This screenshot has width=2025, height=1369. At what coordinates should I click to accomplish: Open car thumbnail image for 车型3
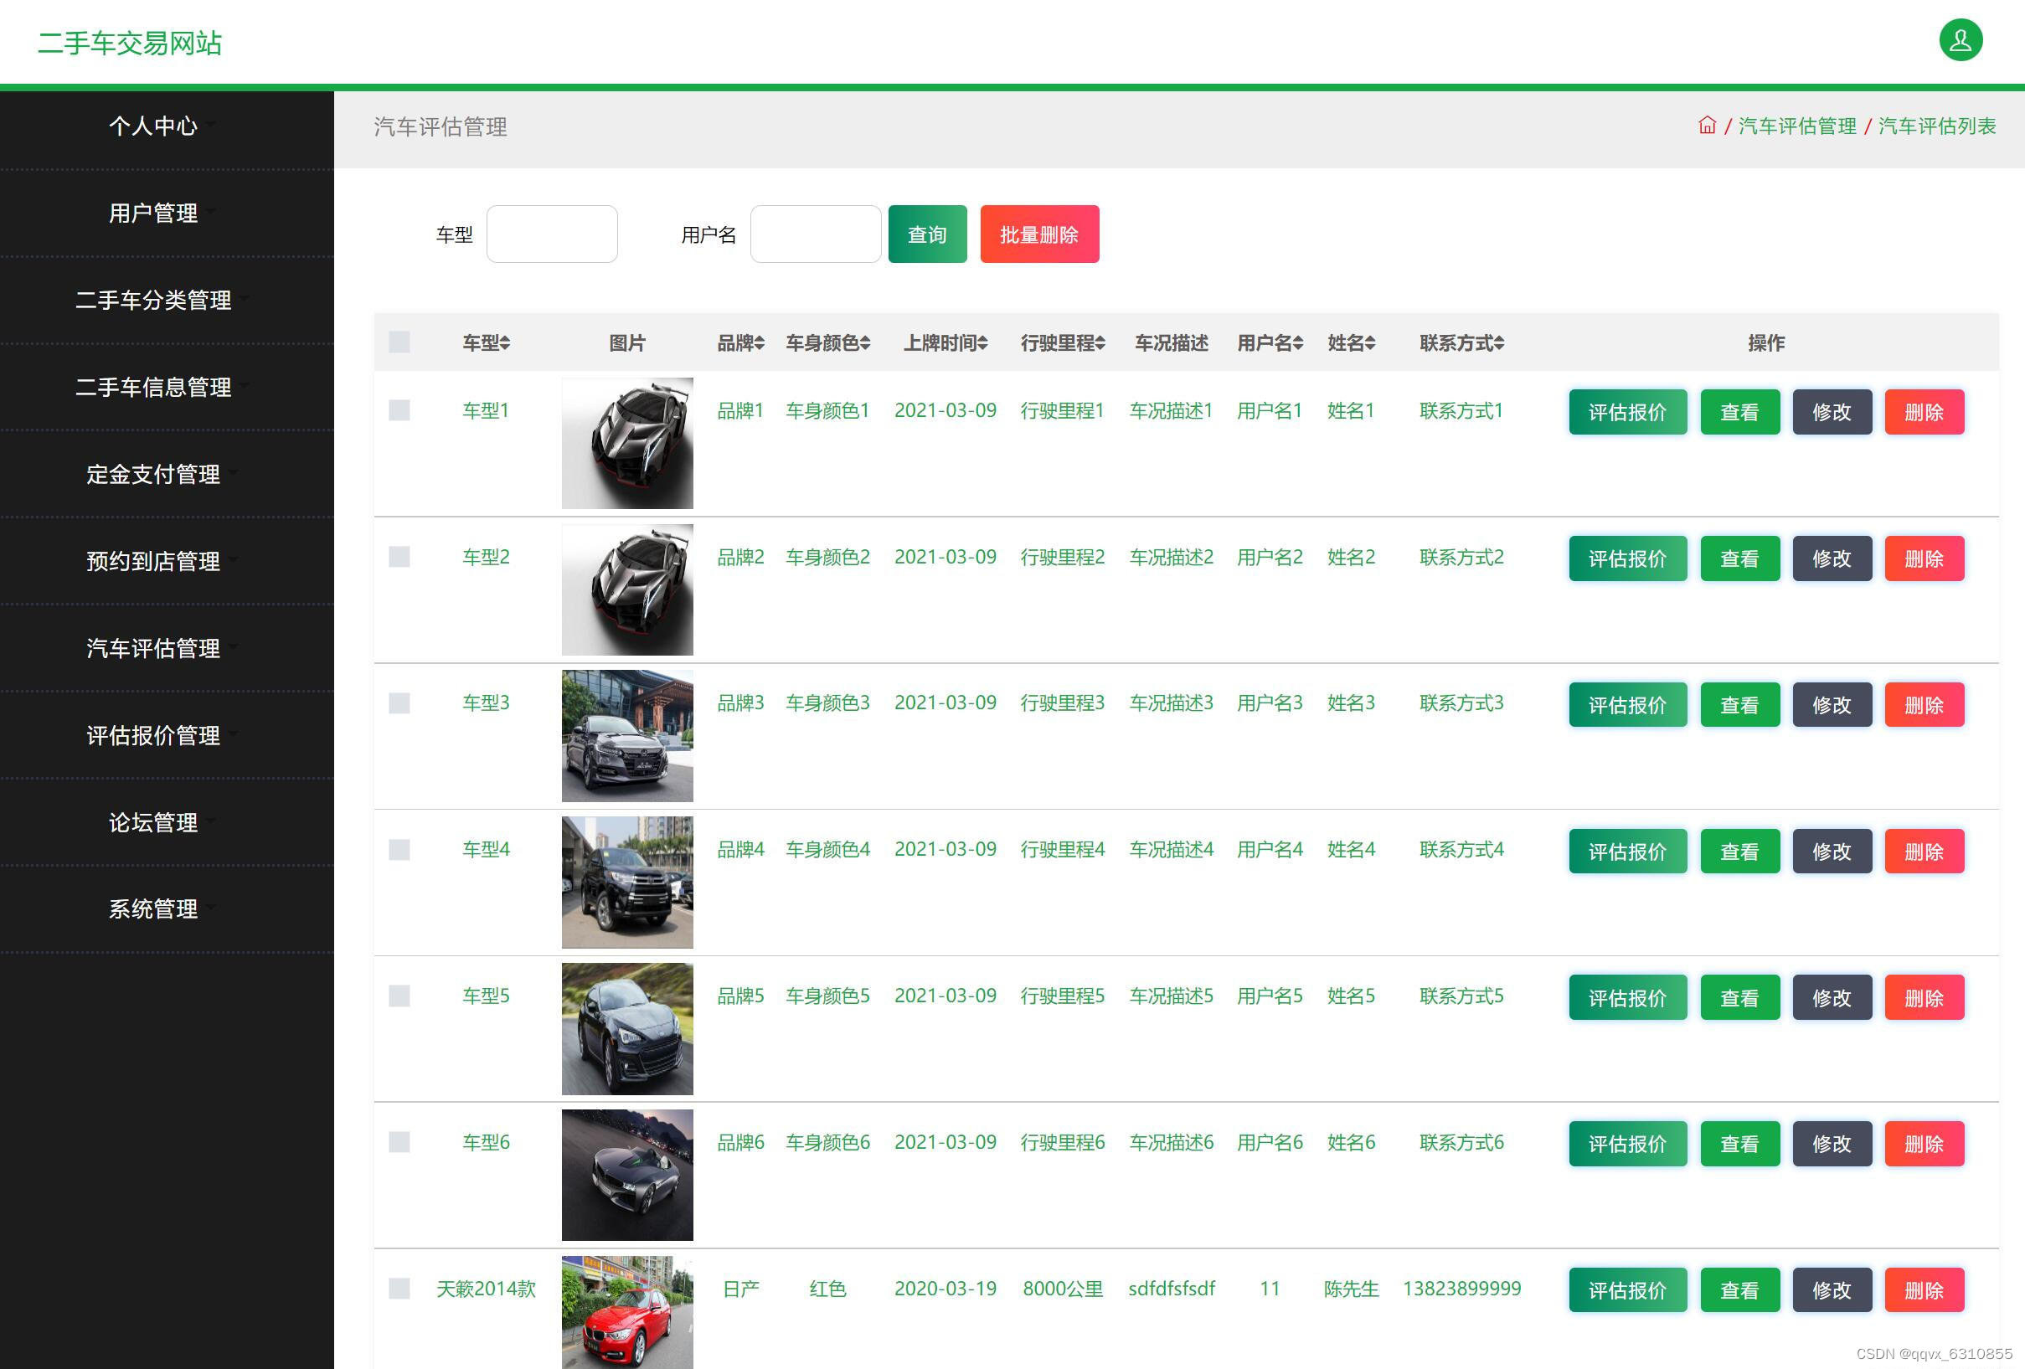click(x=627, y=735)
